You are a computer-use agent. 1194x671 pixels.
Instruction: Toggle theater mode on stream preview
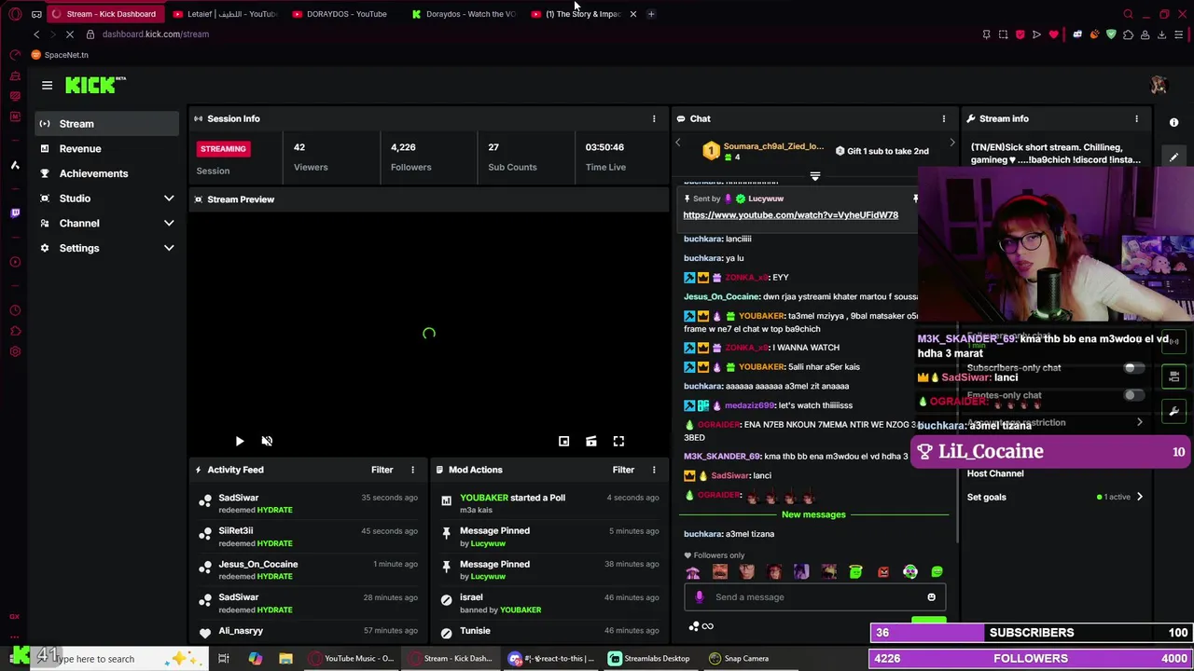590,441
